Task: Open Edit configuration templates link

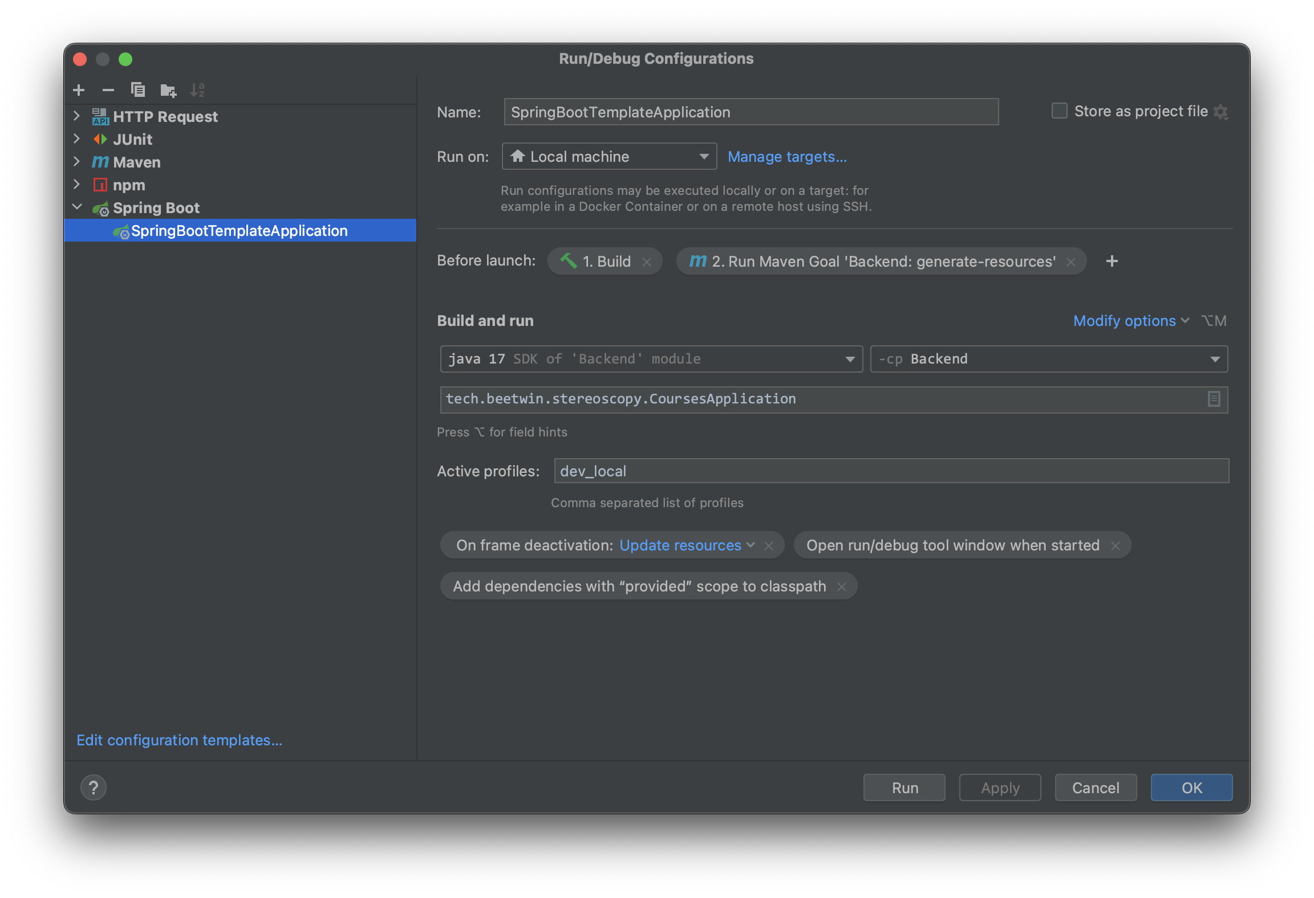Action: 180,740
